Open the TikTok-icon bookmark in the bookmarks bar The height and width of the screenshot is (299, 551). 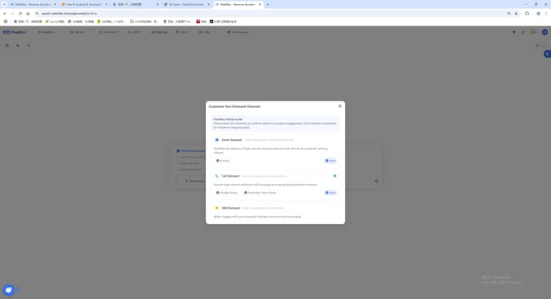click(223, 22)
